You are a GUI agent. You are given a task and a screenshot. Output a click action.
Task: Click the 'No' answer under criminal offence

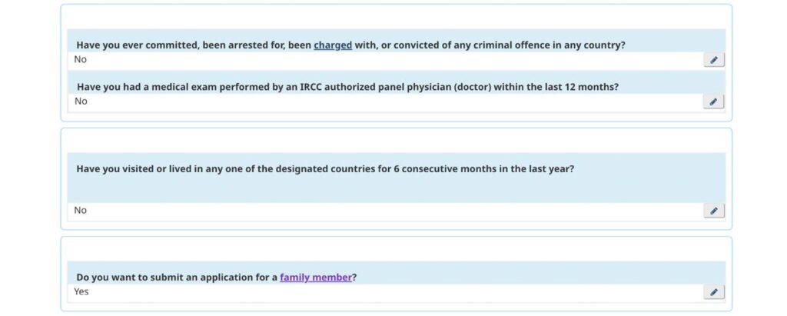tap(81, 59)
